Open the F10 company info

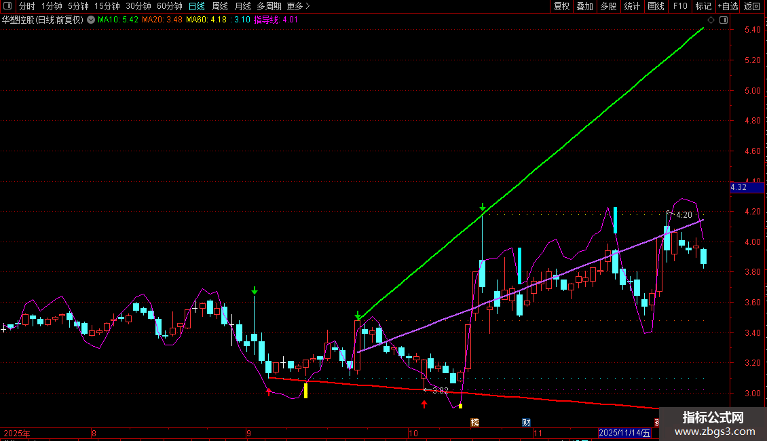point(680,6)
